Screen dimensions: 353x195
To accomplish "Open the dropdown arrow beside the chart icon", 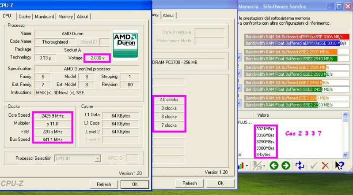I will (247, 166).
